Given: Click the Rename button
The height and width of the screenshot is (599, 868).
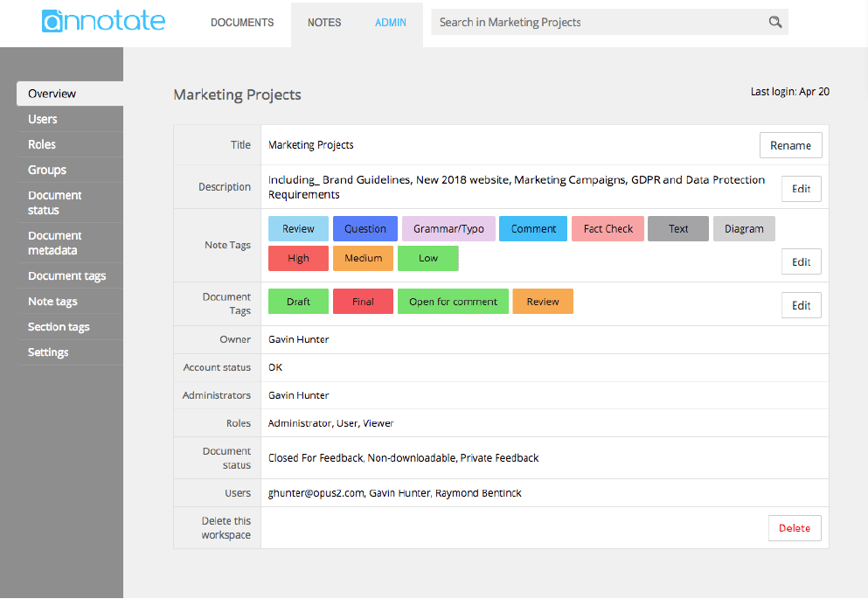Looking at the screenshot, I should click(x=790, y=145).
